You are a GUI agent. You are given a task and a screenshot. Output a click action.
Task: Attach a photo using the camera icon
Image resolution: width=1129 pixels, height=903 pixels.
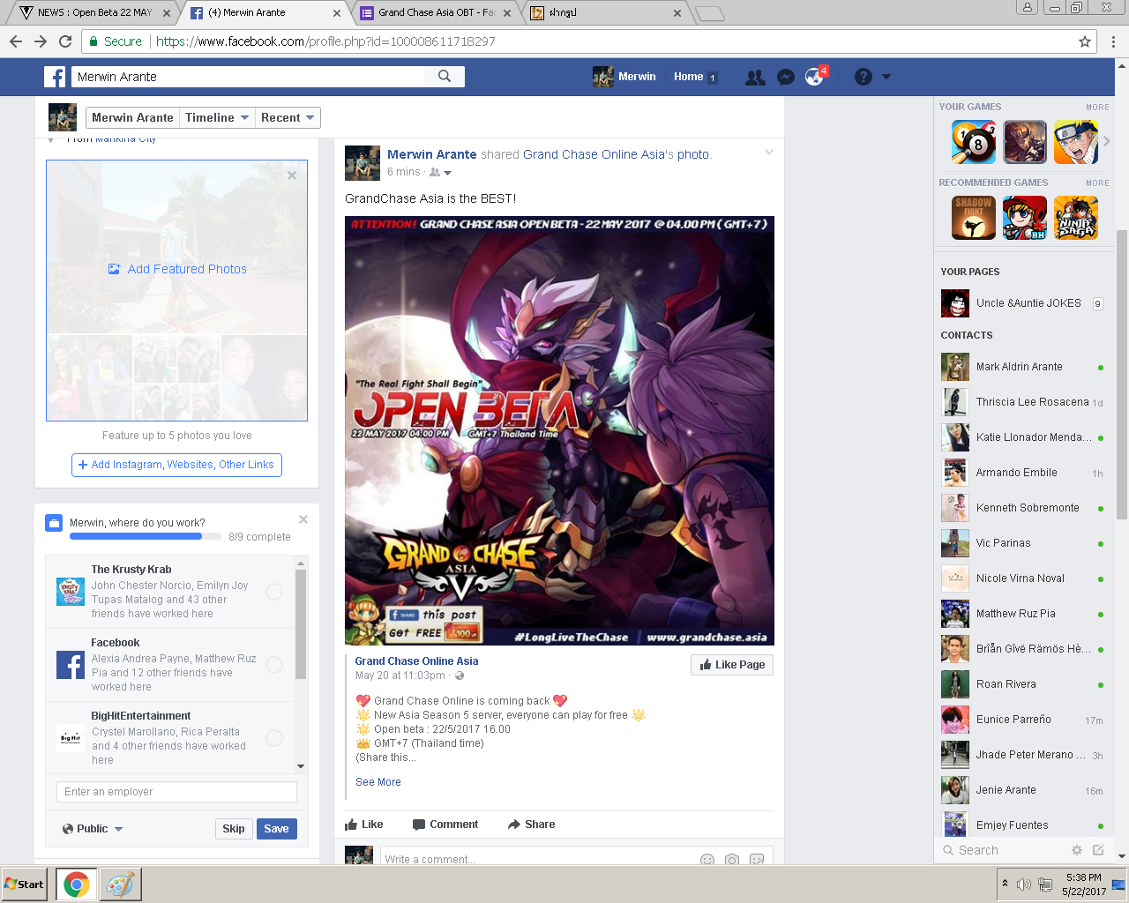coord(732,860)
